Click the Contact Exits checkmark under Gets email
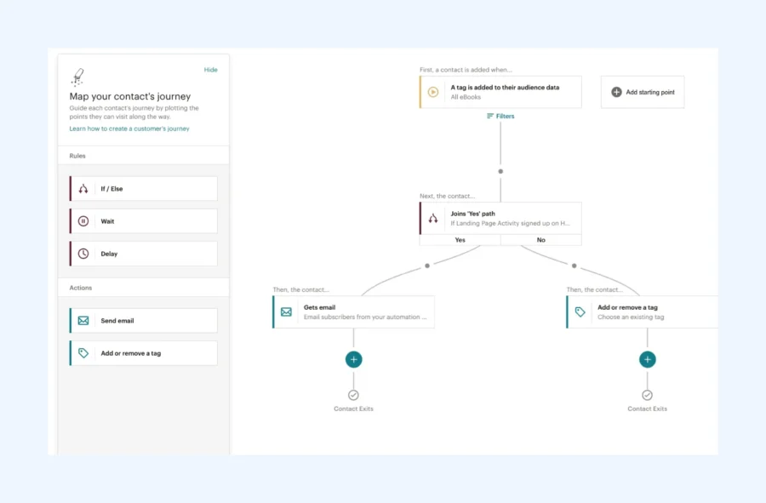This screenshot has height=503, width=766. (354, 395)
